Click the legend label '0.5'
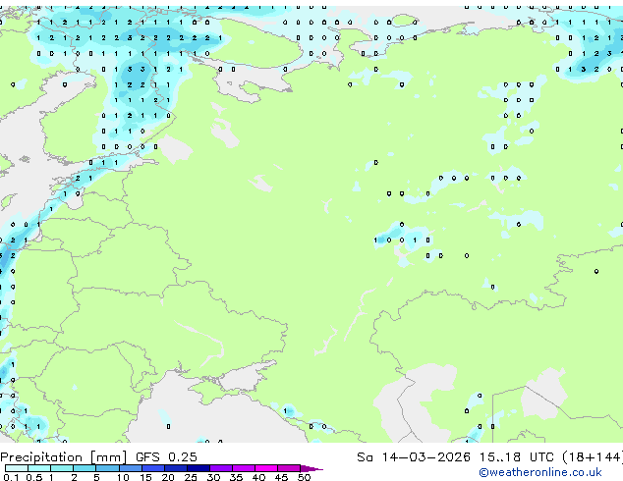Viewport: 623px width, 481px height. pos(34,477)
